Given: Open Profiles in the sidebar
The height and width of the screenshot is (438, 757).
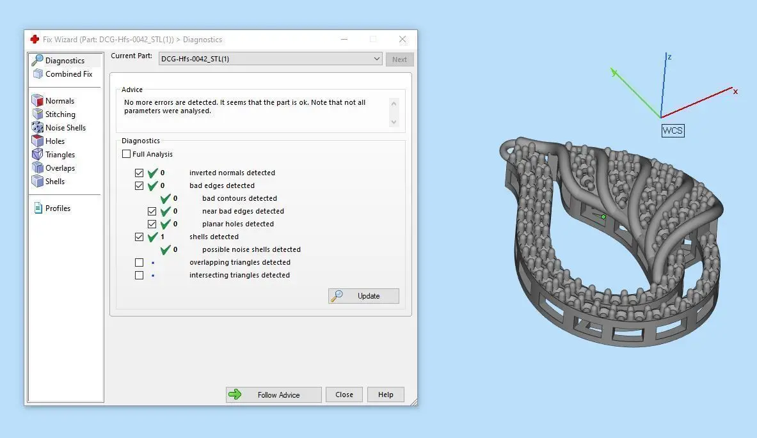Looking at the screenshot, I should [58, 208].
